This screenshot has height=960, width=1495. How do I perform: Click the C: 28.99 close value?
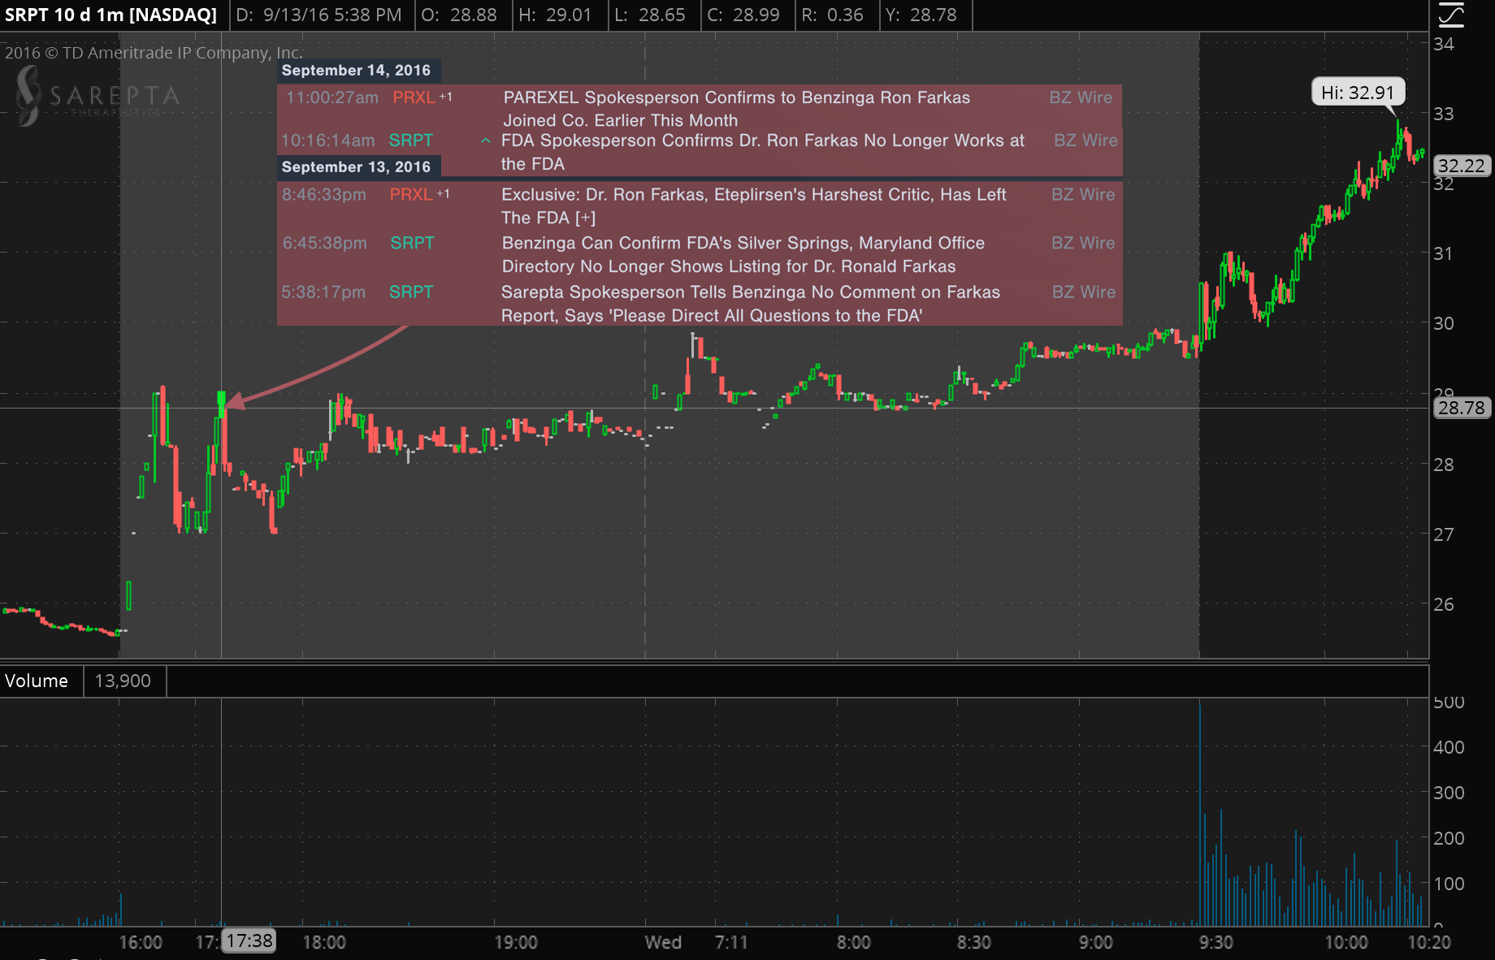click(743, 15)
